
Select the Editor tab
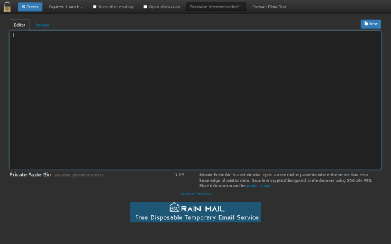click(20, 25)
